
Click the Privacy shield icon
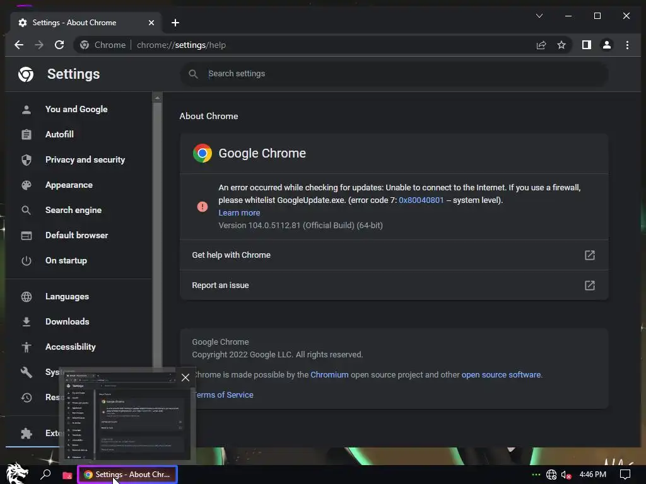click(26, 159)
